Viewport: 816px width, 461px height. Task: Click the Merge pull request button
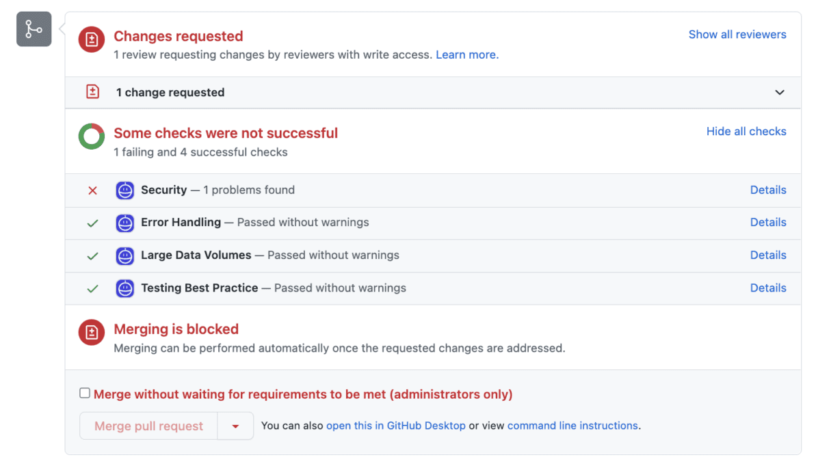pyautogui.click(x=148, y=426)
